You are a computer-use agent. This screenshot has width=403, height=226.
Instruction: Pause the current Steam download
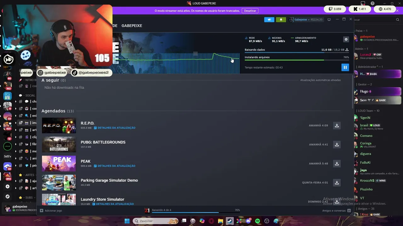coord(345,67)
